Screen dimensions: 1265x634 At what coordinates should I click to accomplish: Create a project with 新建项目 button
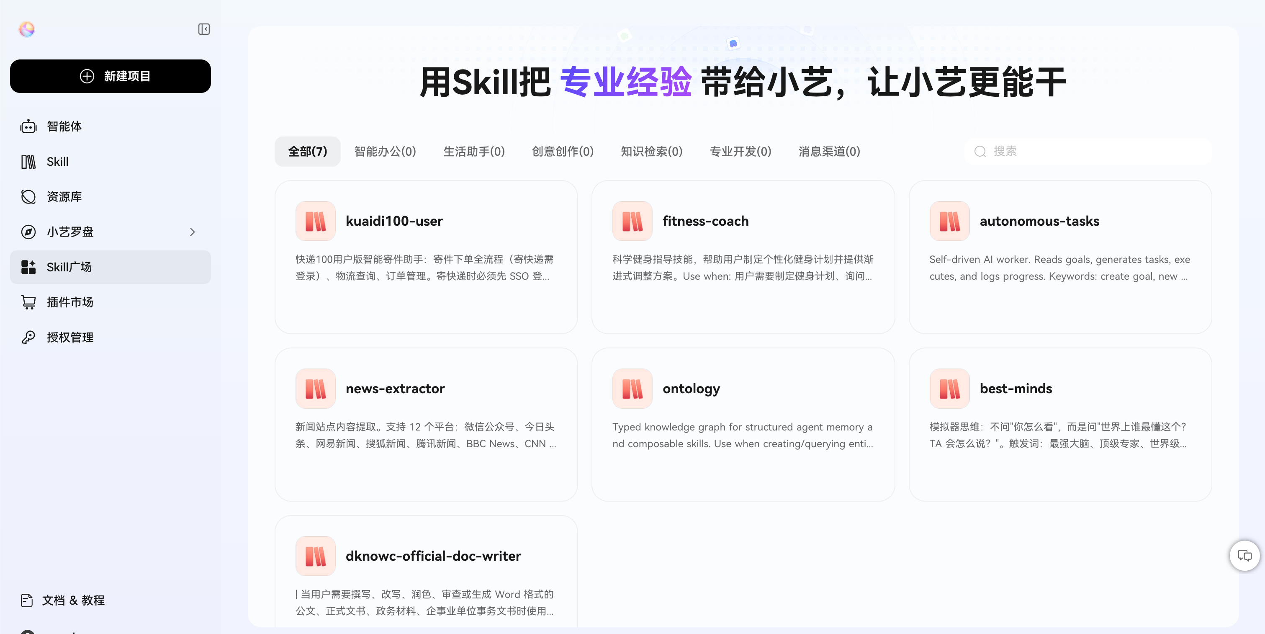(x=111, y=76)
